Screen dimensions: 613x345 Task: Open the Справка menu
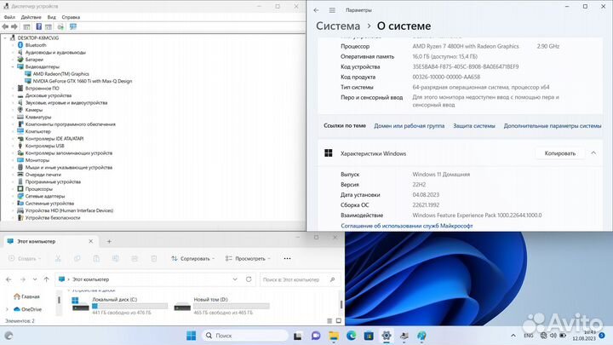(71, 17)
